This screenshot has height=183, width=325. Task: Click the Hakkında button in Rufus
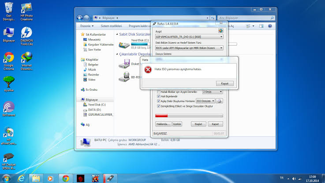[163, 124]
